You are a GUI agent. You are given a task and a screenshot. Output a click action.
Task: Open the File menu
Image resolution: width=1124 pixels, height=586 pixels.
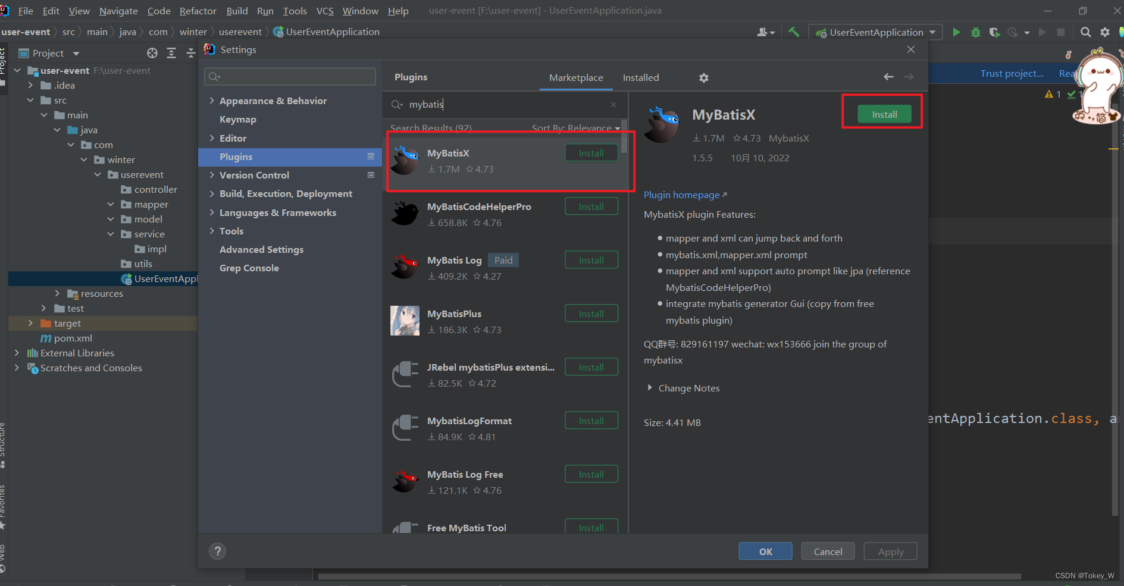[26, 11]
